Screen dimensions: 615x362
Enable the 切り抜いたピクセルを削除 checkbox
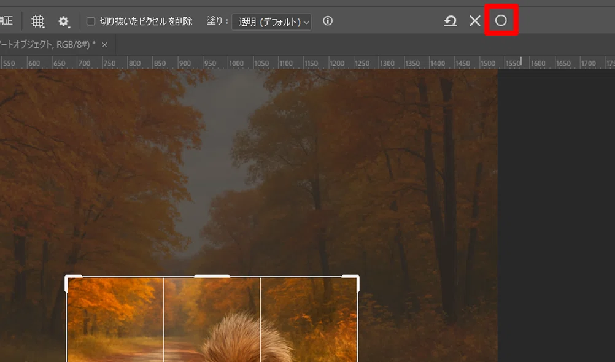tap(91, 21)
